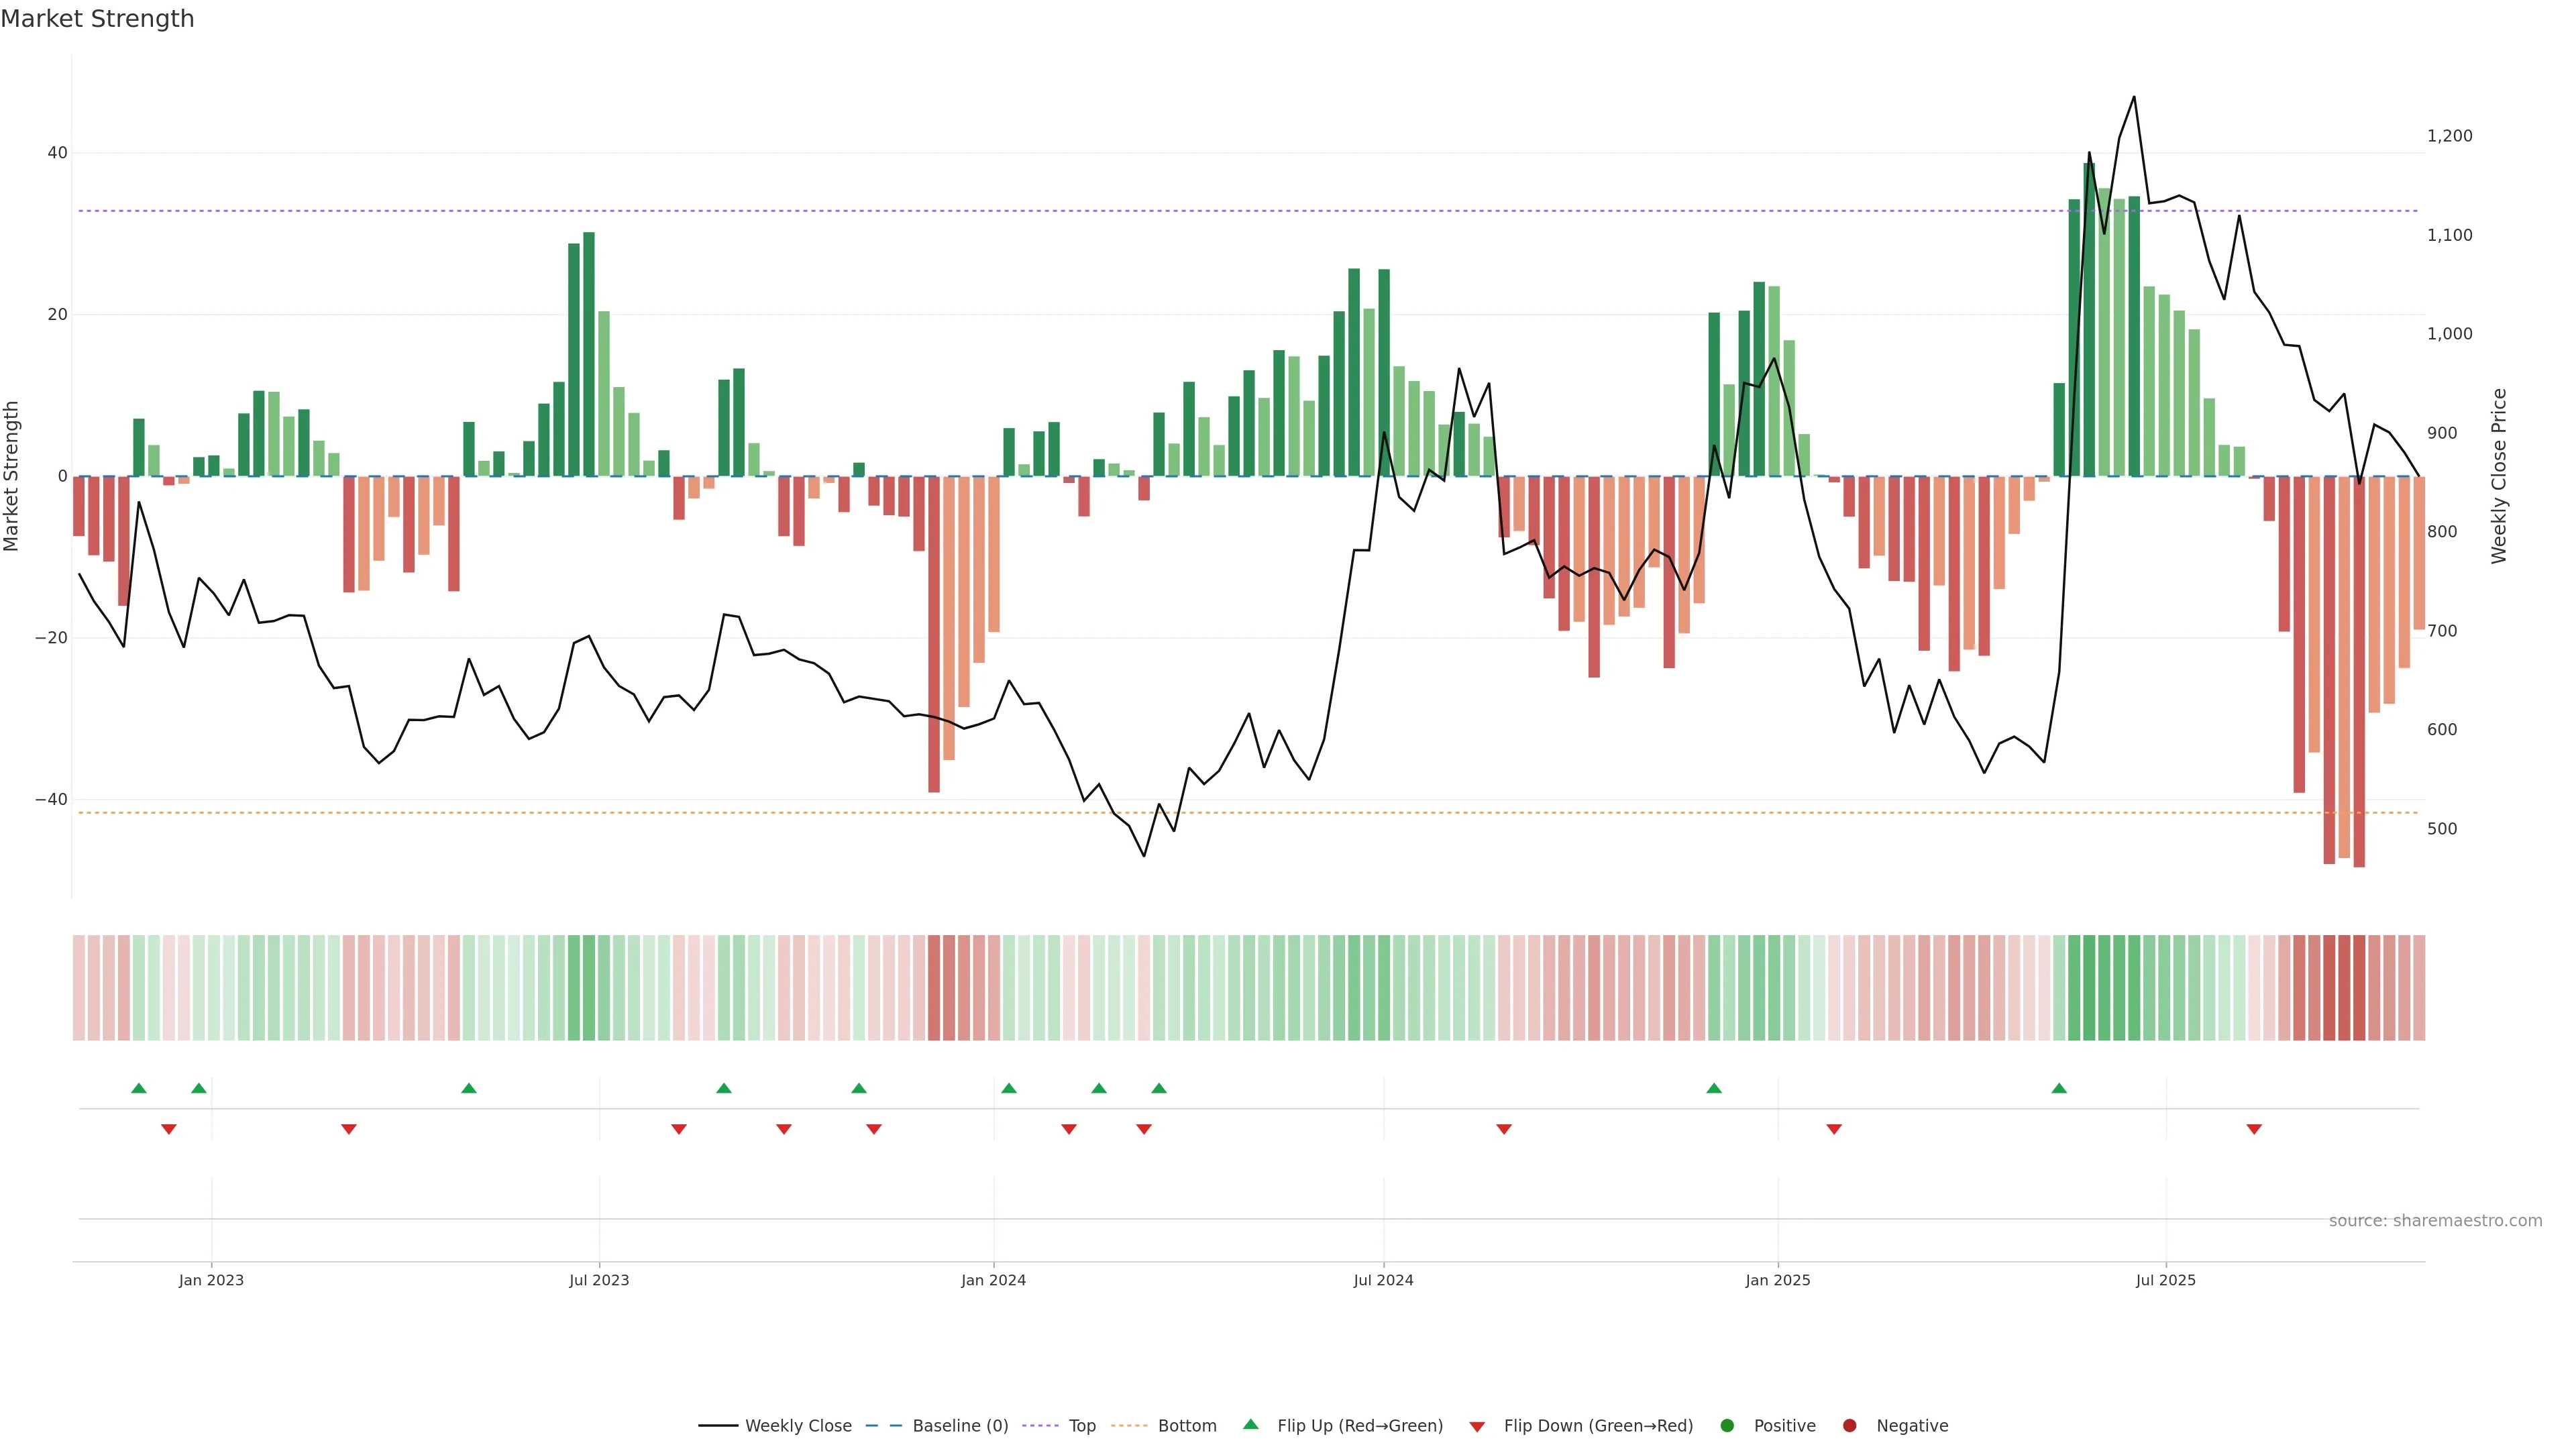This screenshot has width=2576, height=1449.
Task: Click the first red flip-down triangle marker
Action: (x=169, y=1129)
